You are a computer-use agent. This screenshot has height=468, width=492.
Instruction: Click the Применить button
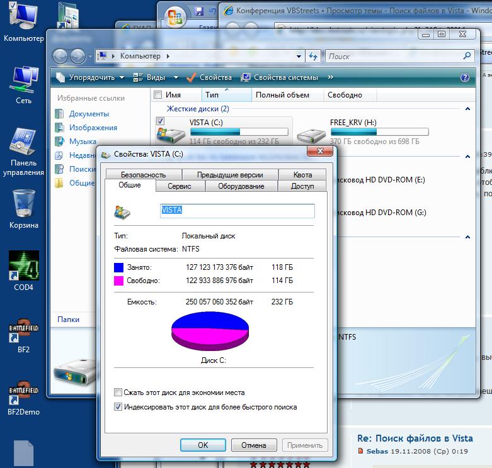click(305, 445)
